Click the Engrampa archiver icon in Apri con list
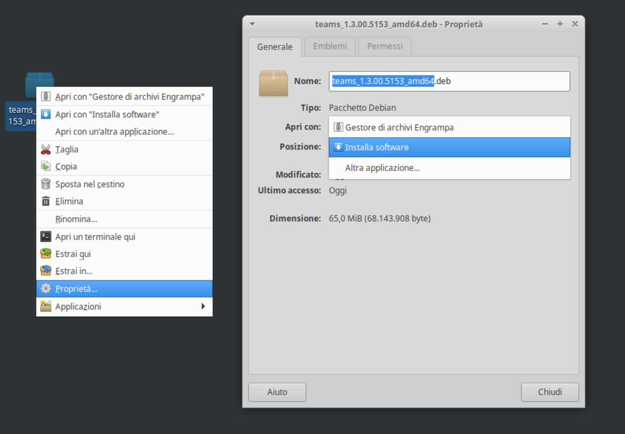Viewport: 625px width, 434px height. 338,127
